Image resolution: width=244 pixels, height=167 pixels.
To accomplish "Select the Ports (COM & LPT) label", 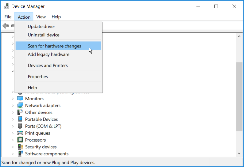I will 43,126.
